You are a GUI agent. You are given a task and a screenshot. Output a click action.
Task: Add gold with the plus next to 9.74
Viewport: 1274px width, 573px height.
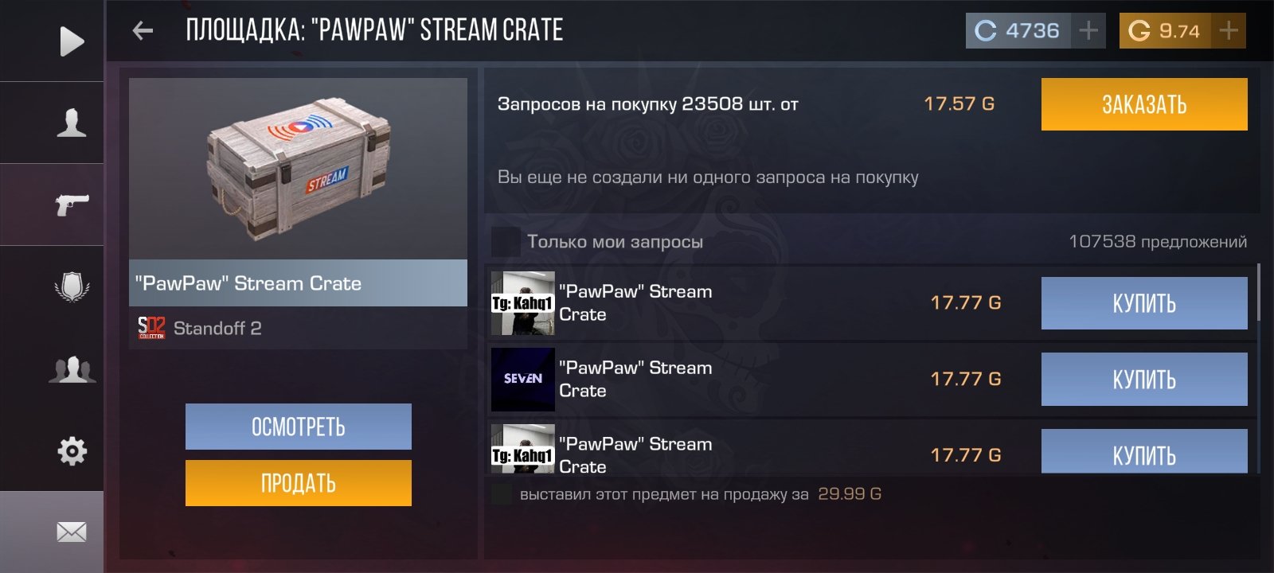(x=1229, y=31)
